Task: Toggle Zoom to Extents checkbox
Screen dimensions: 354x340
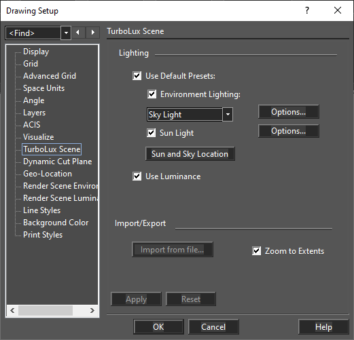Action: coord(257,251)
